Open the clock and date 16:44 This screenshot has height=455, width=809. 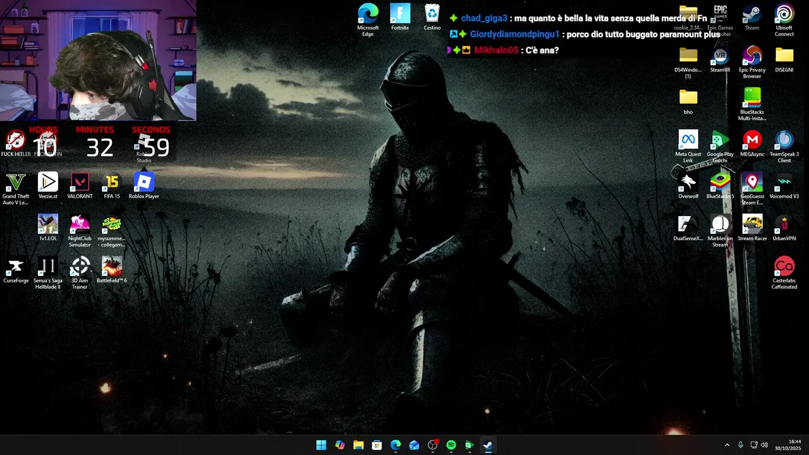coord(788,445)
